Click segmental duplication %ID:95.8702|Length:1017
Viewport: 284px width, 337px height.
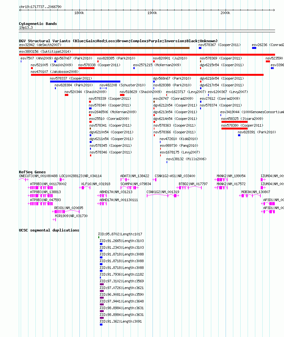[120, 234]
